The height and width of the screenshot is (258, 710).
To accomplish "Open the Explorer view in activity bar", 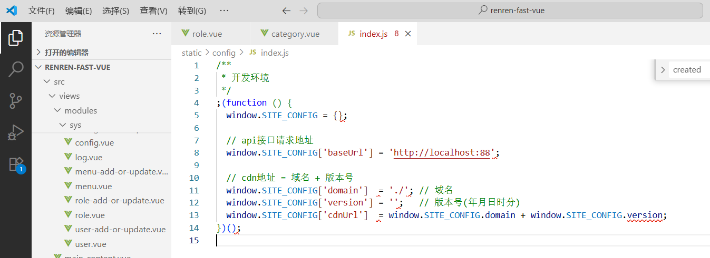I will point(16,37).
